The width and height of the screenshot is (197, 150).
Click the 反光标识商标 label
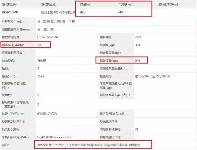click(x=11, y=129)
